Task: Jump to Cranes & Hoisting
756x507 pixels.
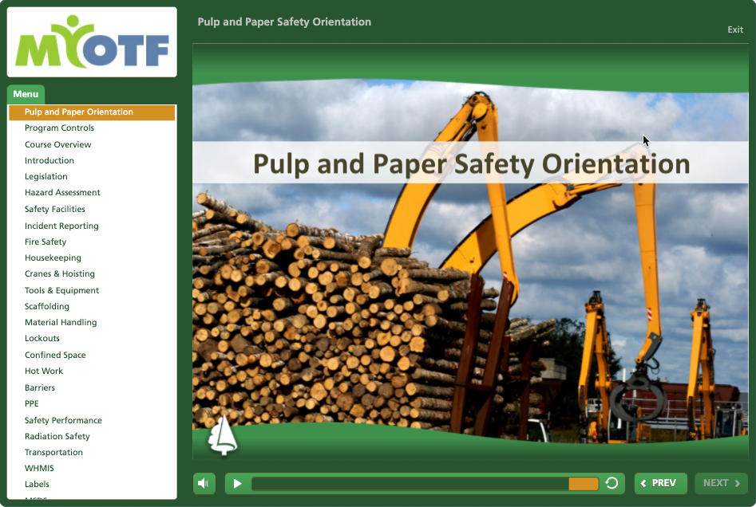Action: coord(60,273)
